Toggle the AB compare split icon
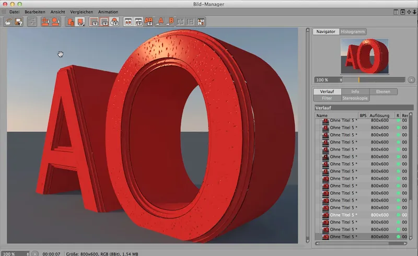Viewport: 418px width, 256px height. (128, 22)
